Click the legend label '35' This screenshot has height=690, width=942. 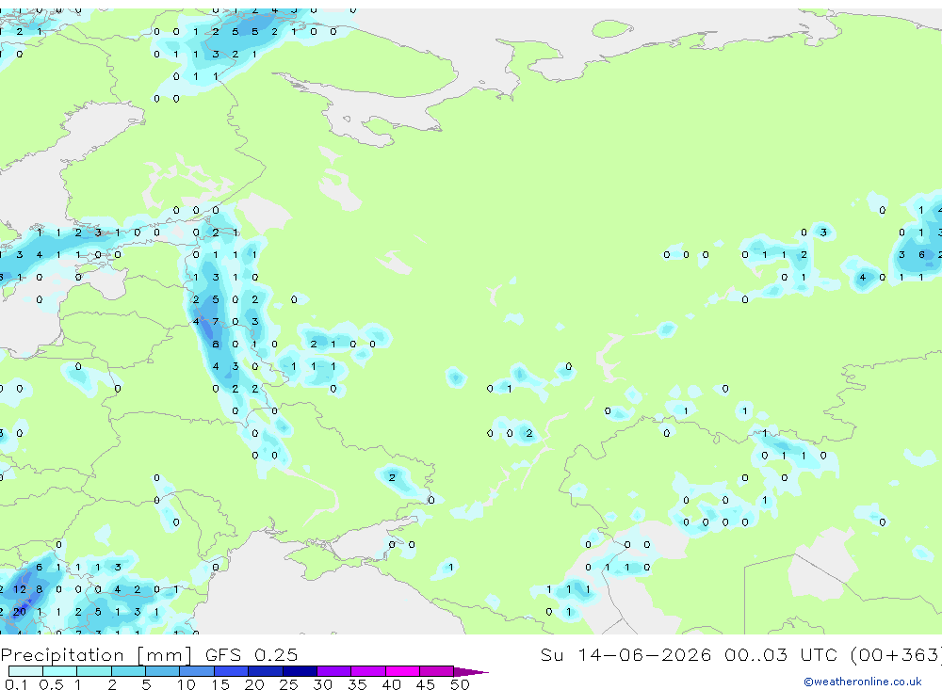click(x=357, y=684)
